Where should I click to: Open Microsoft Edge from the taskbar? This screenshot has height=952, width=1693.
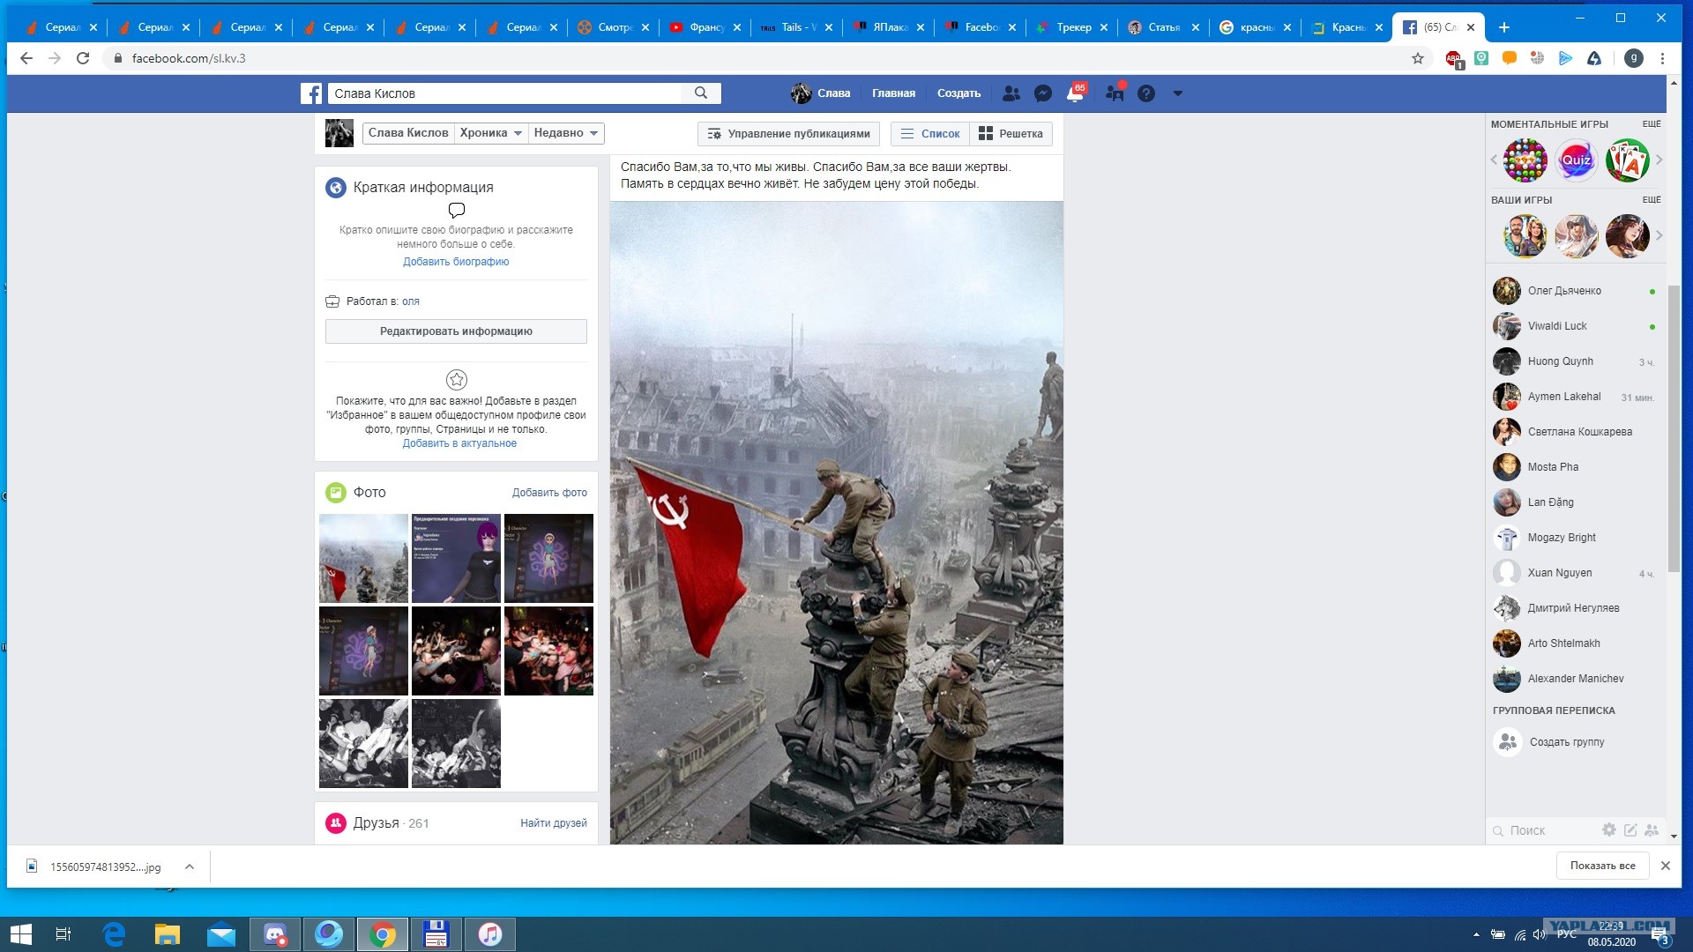(x=114, y=934)
